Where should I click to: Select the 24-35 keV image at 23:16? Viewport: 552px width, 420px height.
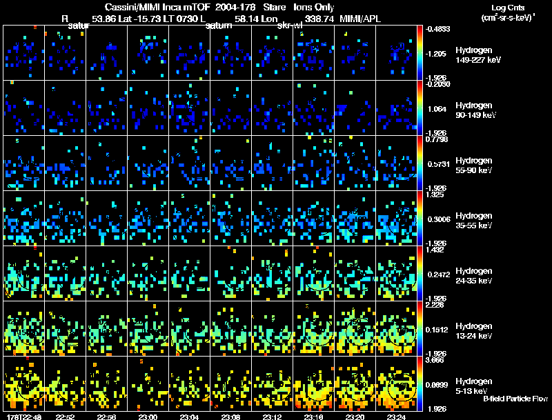tap(313, 274)
